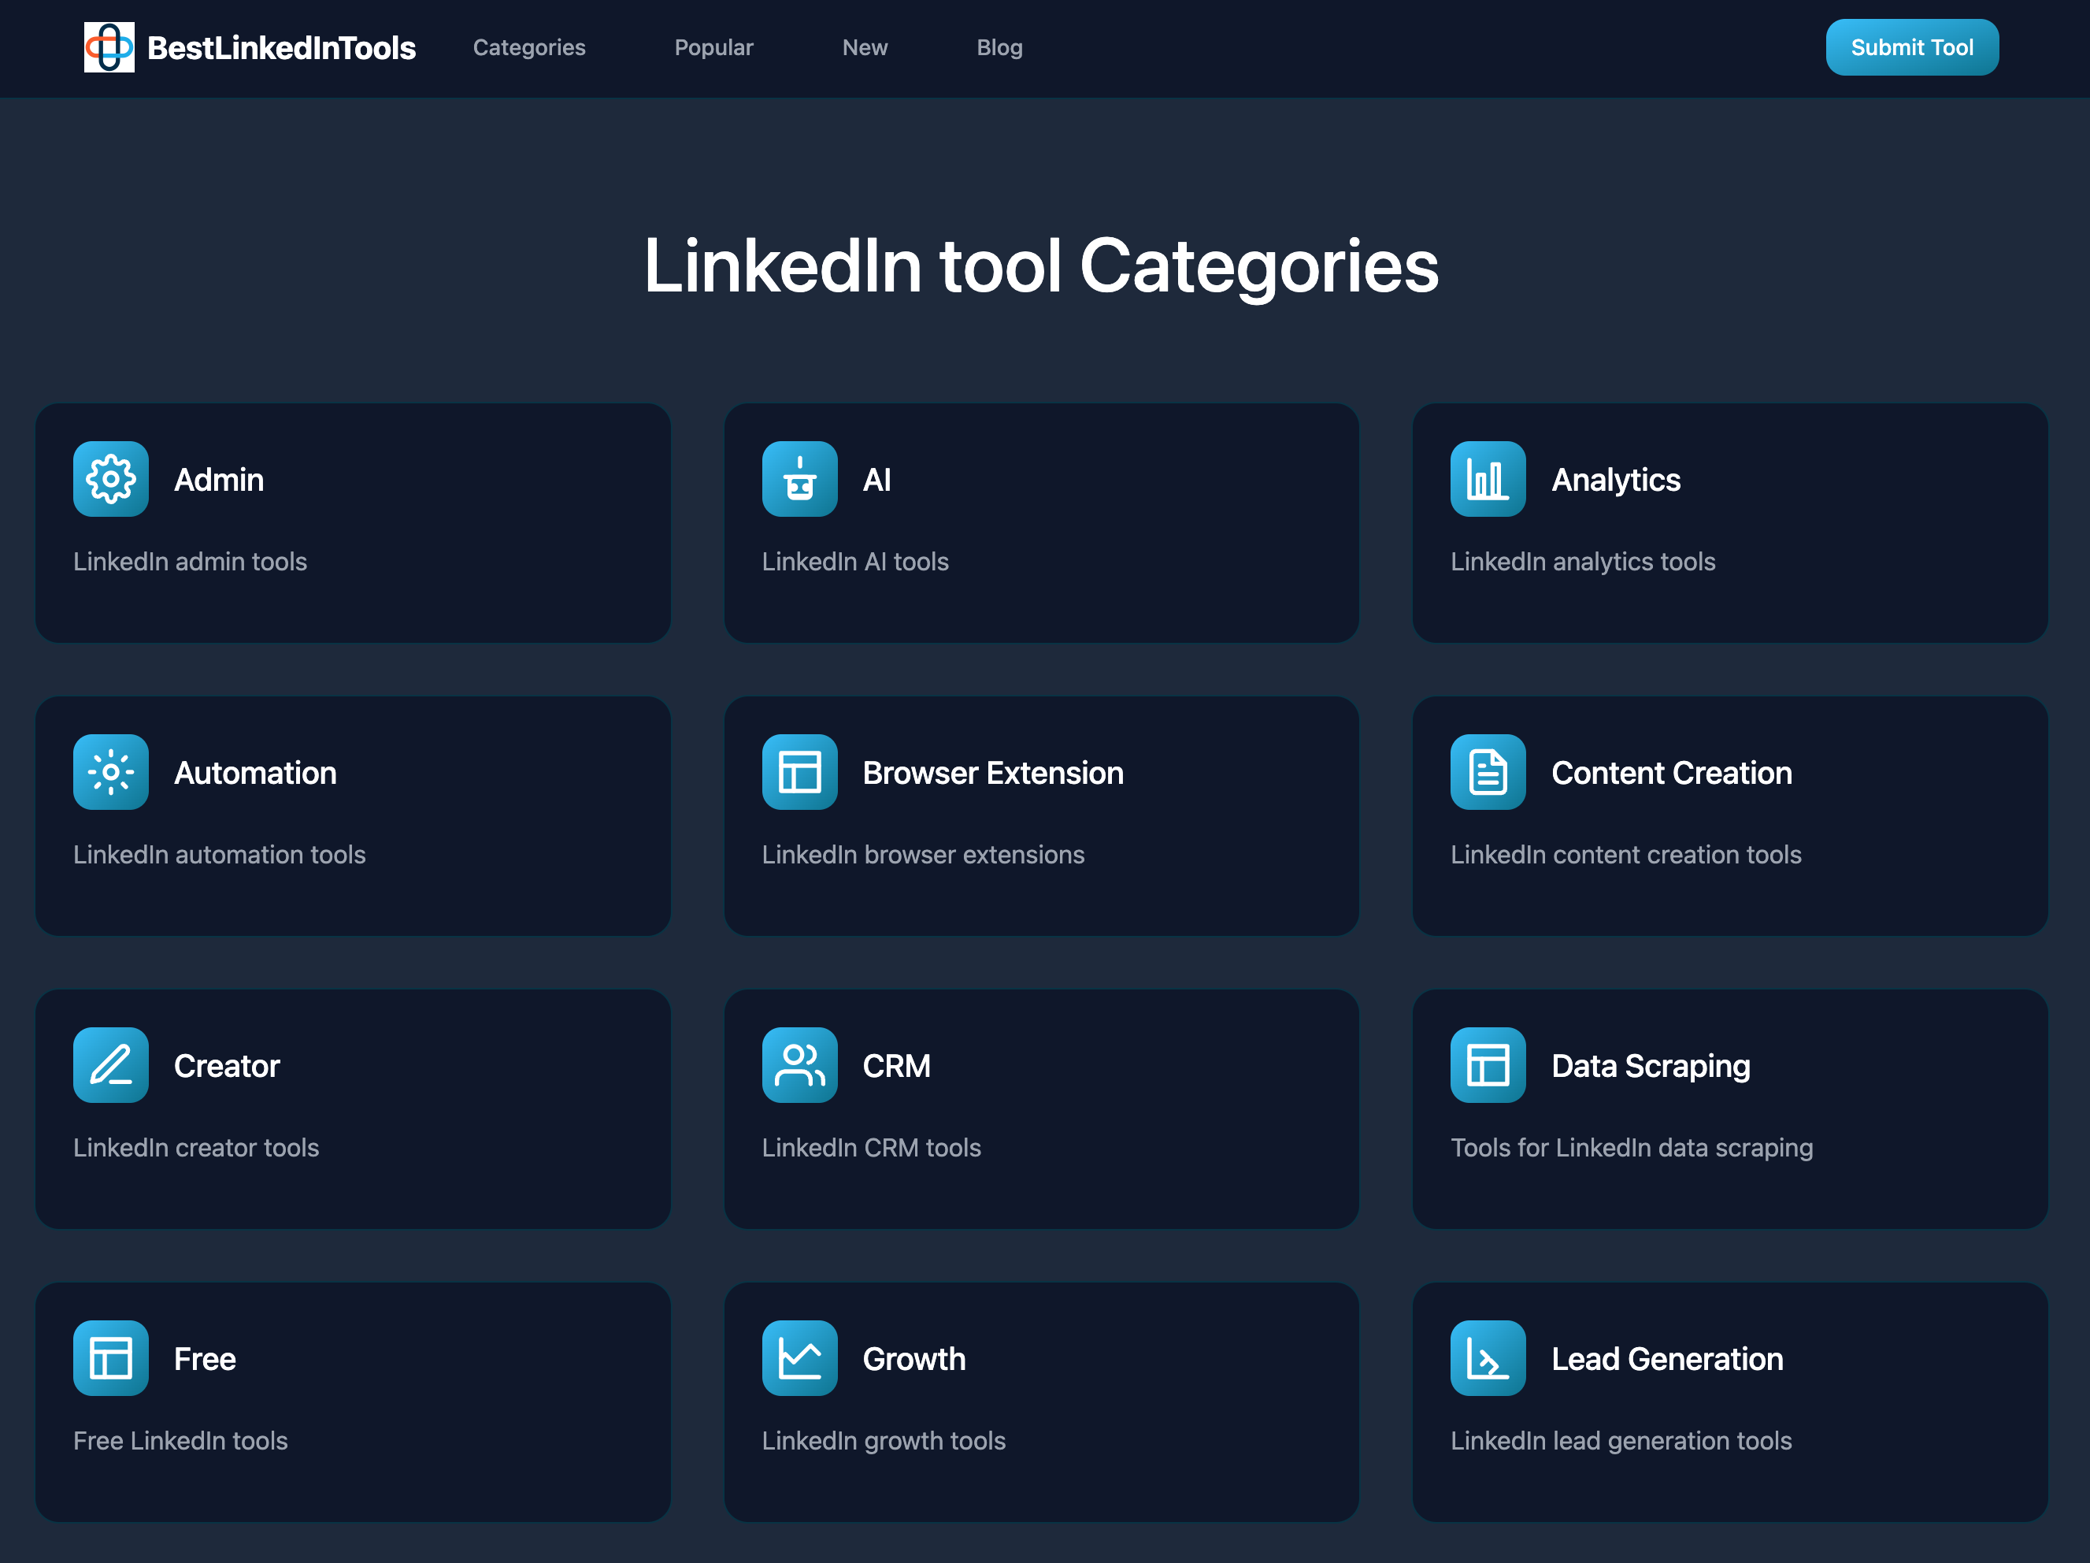Click the Analytics bar chart icon
2090x1563 pixels.
(x=1488, y=479)
